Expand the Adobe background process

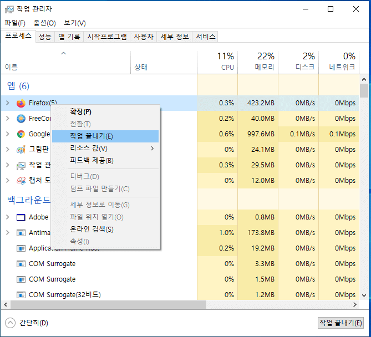pos(8,217)
